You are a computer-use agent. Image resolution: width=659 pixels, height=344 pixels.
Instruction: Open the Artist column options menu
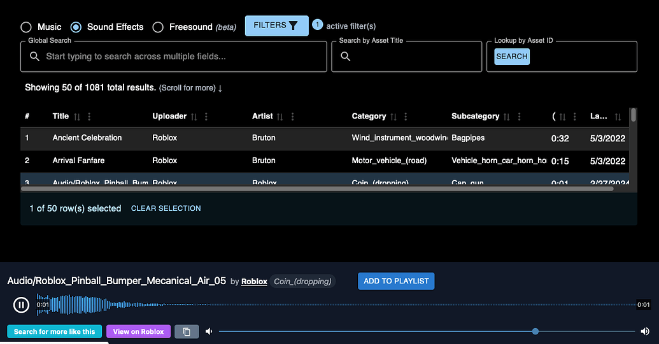tap(292, 117)
